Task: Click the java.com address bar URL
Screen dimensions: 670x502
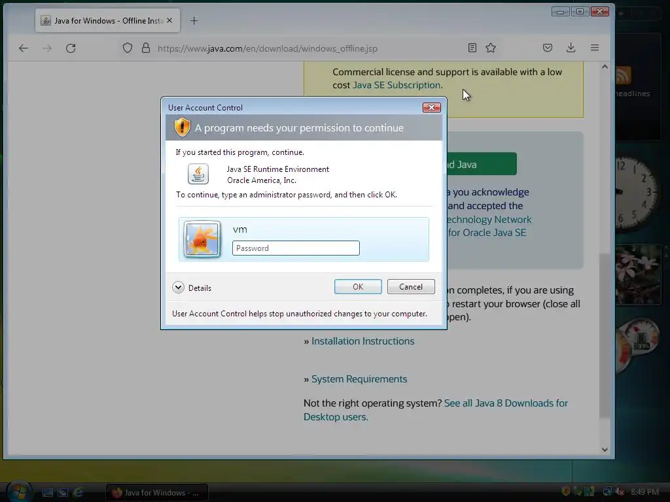Action: coord(268,48)
